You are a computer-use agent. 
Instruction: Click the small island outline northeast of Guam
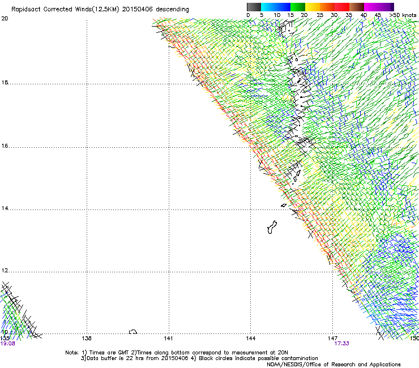point(284,206)
